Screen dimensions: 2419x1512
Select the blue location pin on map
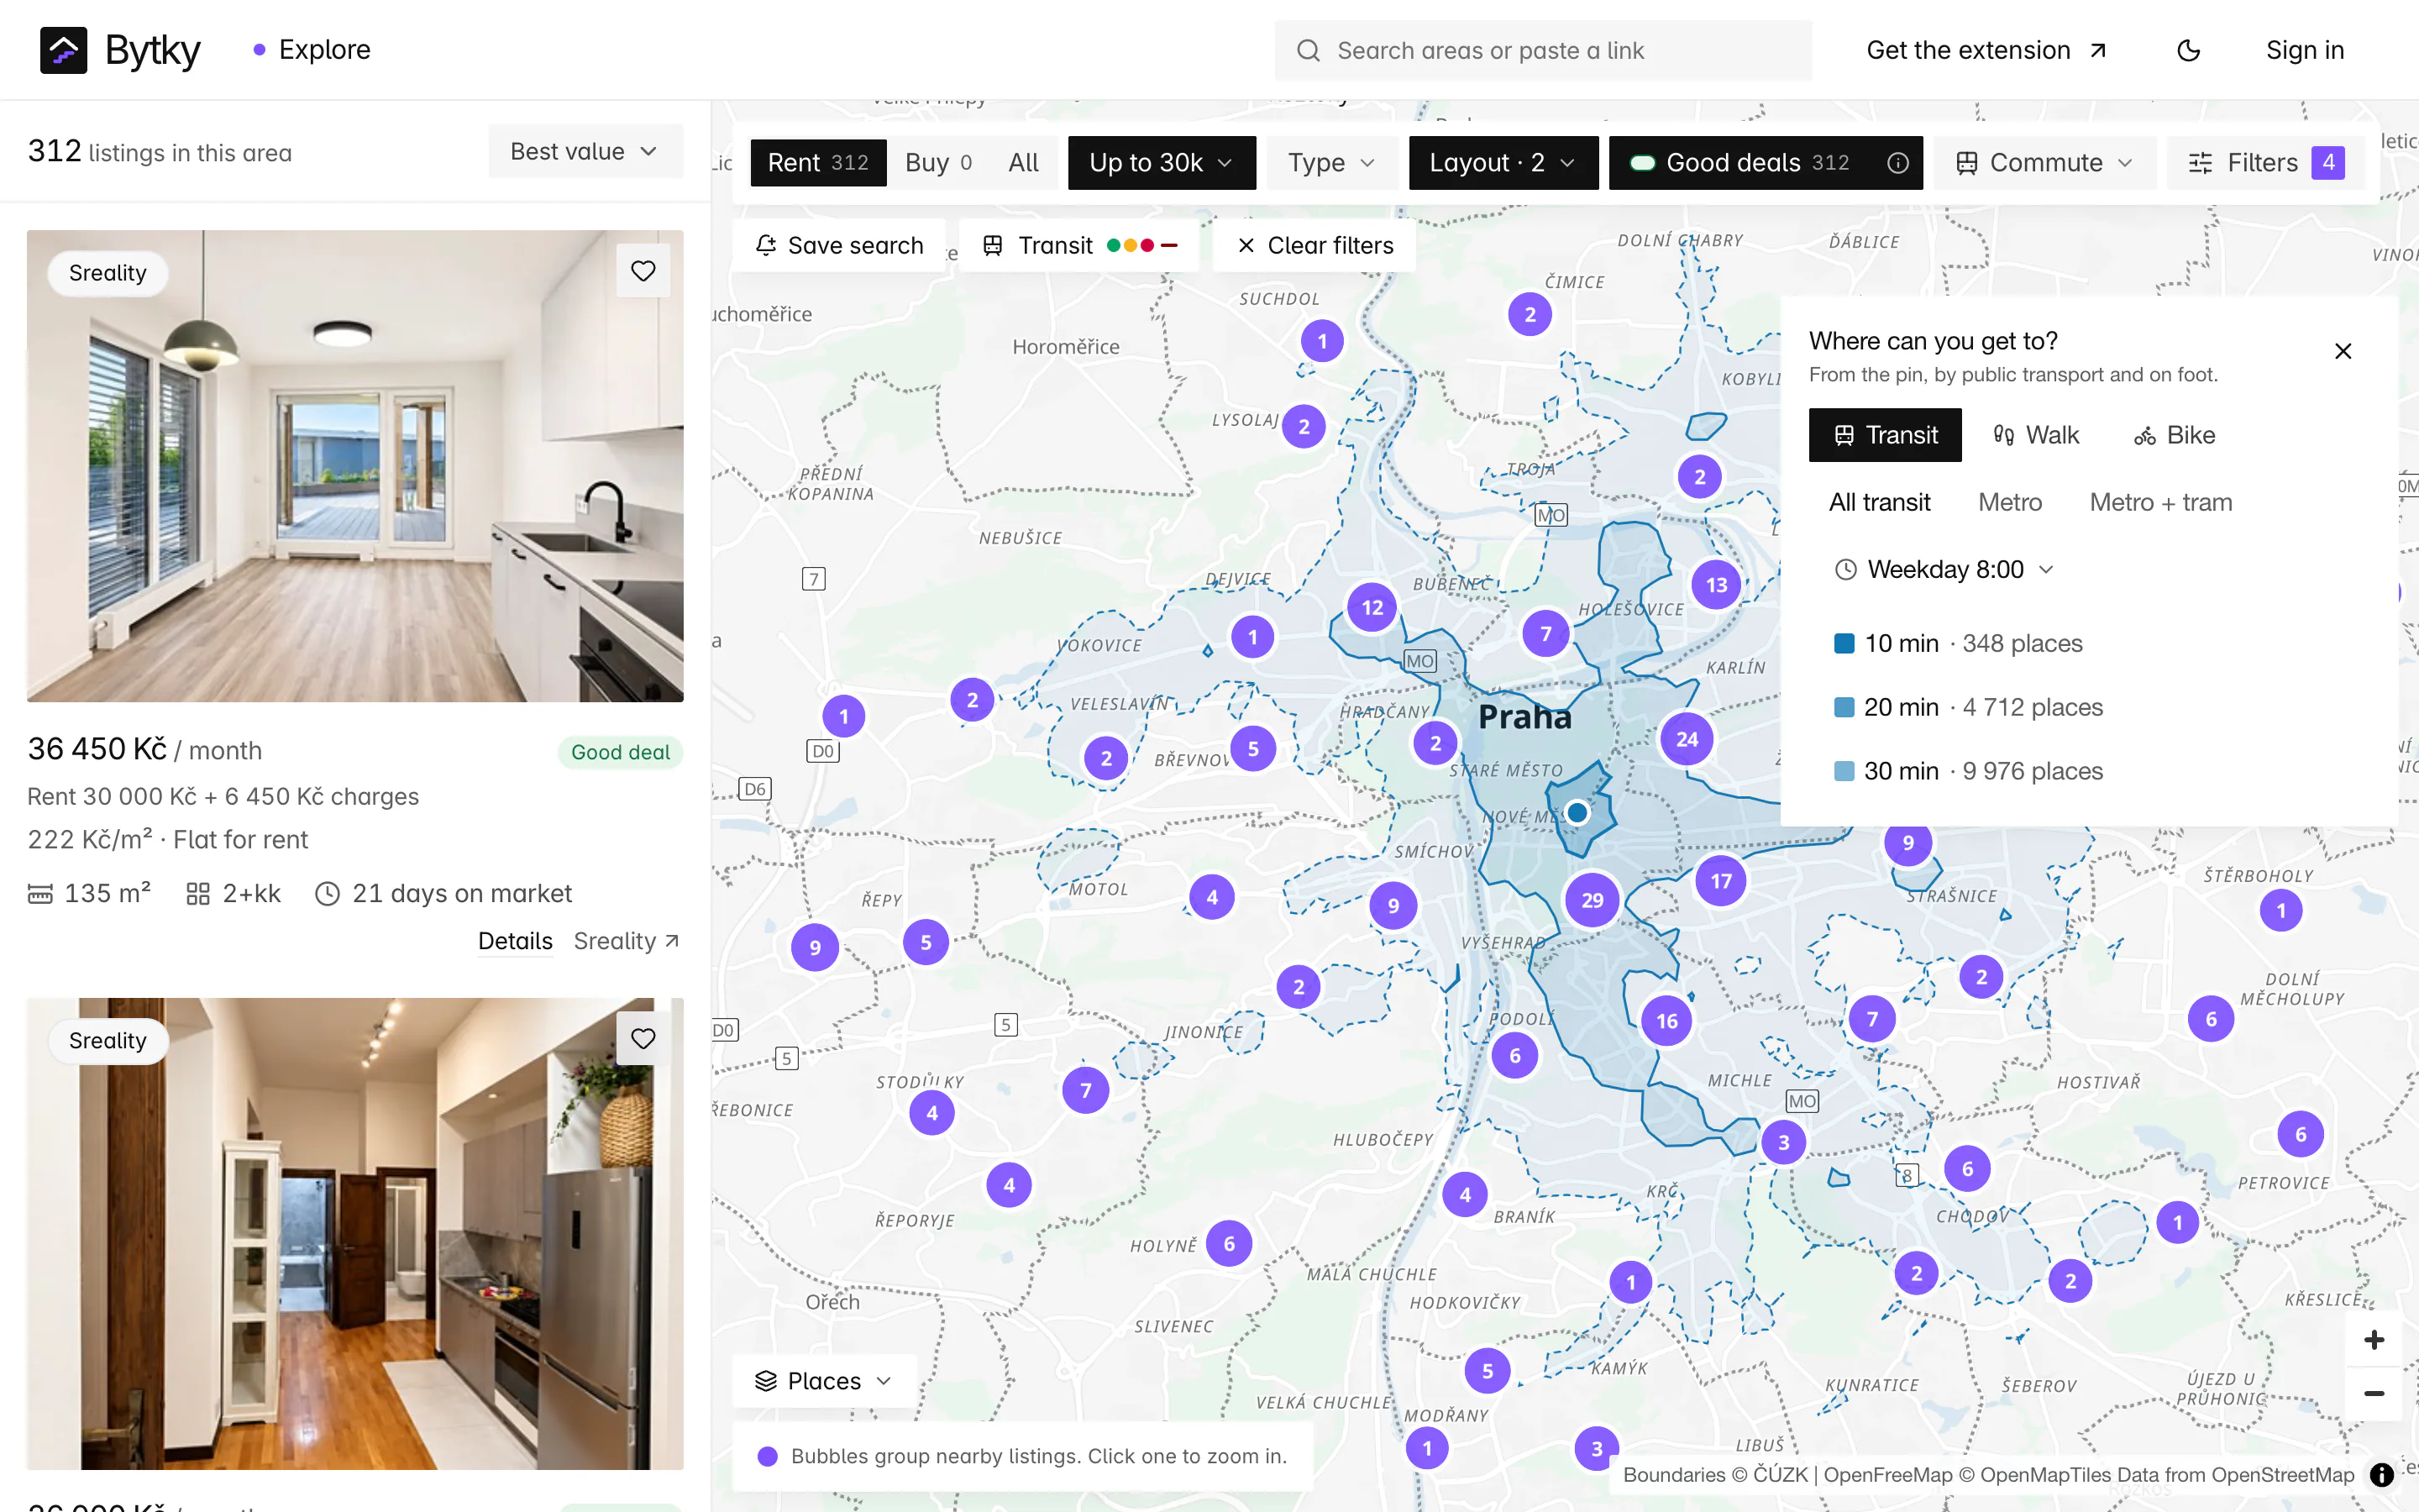click(1577, 812)
